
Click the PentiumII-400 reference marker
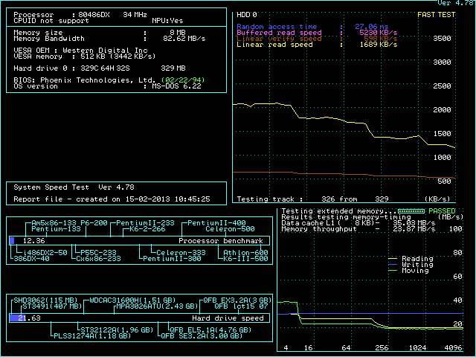click(x=216, y=223)
